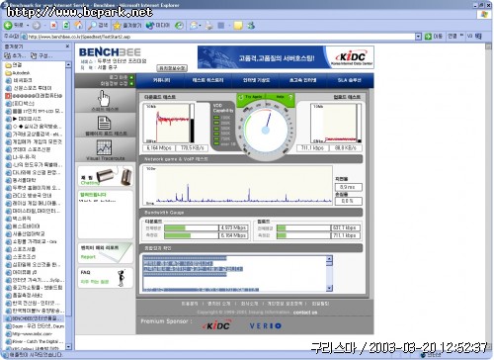Open the SLA solution navigation tab
The width and height of the screenshot is (494, 360).
pos(350,80)
